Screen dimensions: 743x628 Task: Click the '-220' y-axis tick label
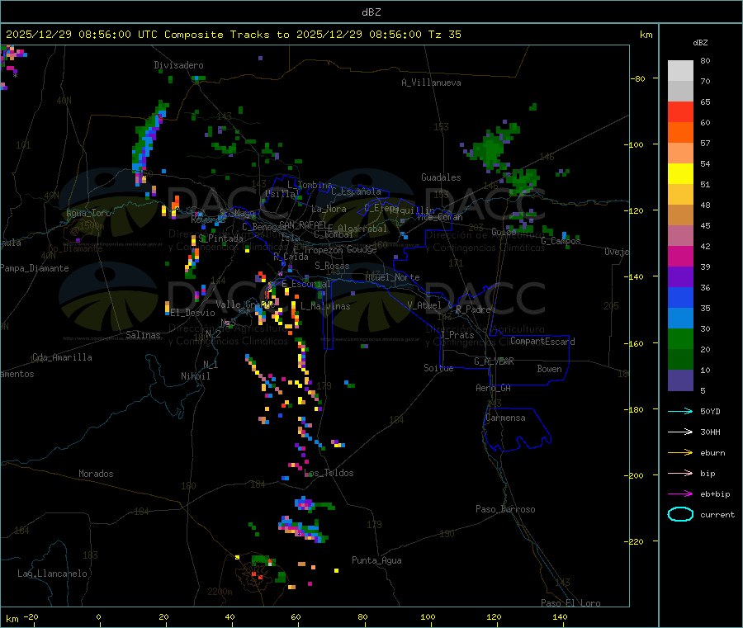(636, 542)
